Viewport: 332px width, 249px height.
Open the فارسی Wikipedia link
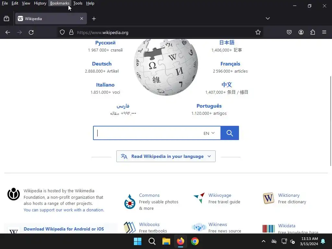(x=123, y=106)
